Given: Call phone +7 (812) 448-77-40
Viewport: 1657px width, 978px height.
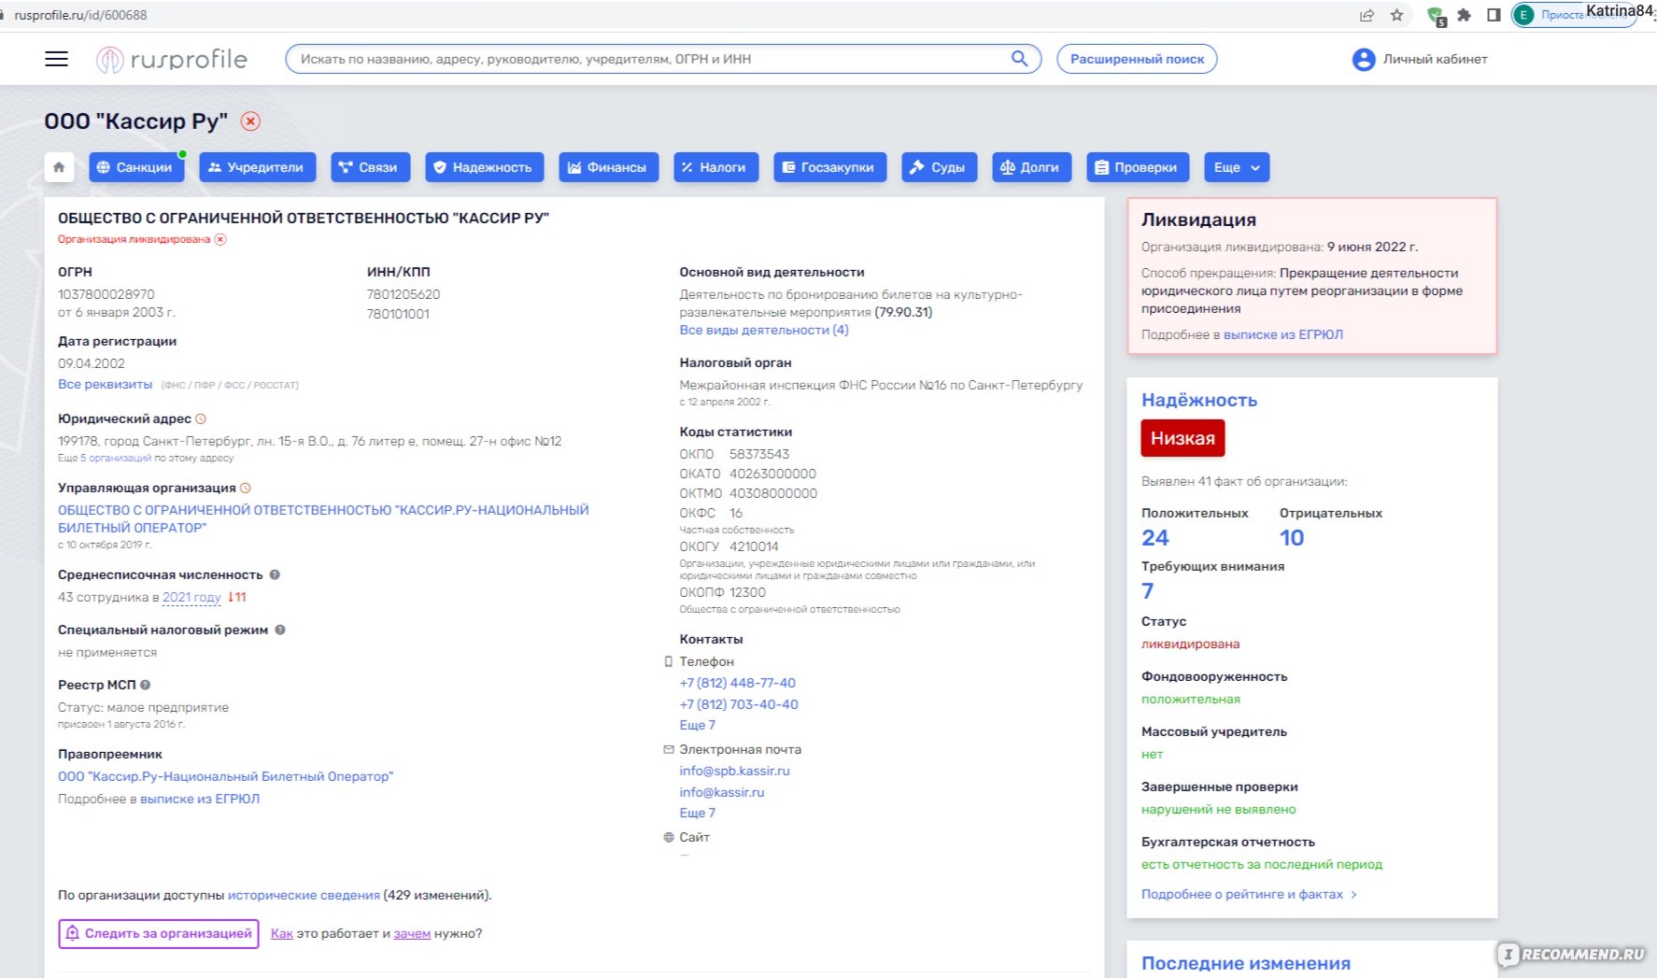Looking at the screenshot, I should [738, 684].
